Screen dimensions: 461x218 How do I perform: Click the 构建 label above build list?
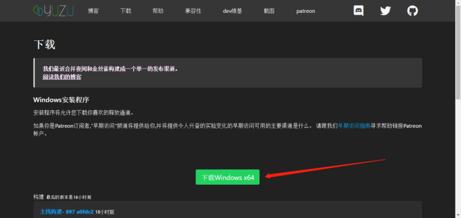pyautogui.click(x=39, y=197)
